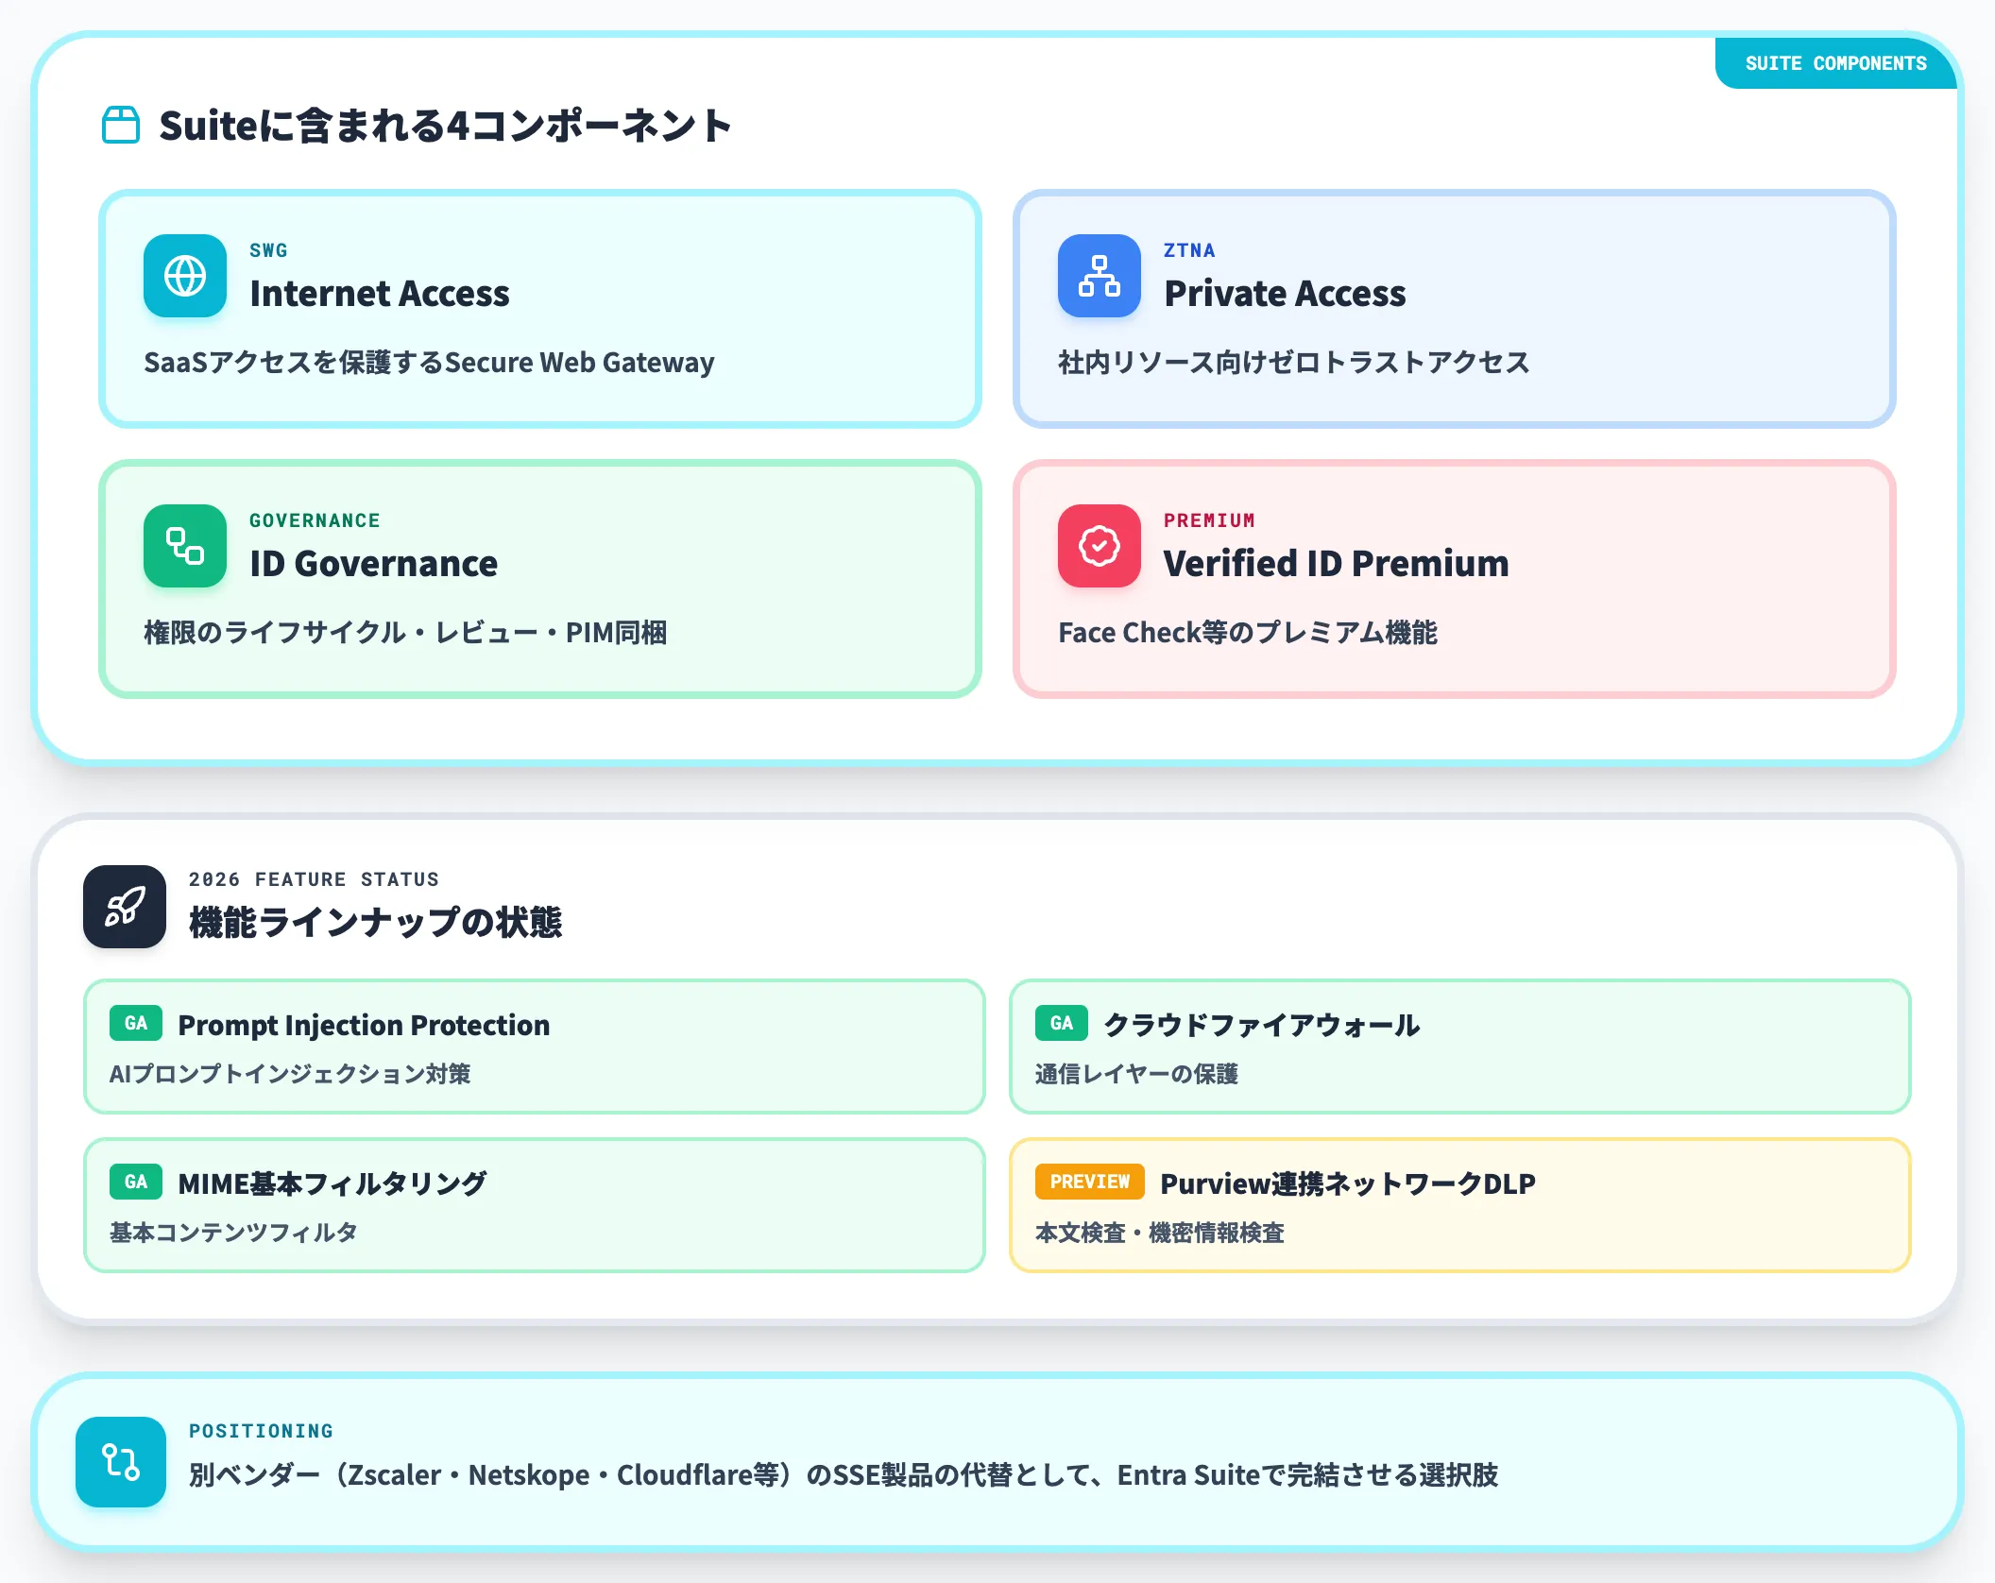This screenshot has height=1583, width=1995.
Task: Click the green workflow icon for ID Governance
Action: point(185,546)
